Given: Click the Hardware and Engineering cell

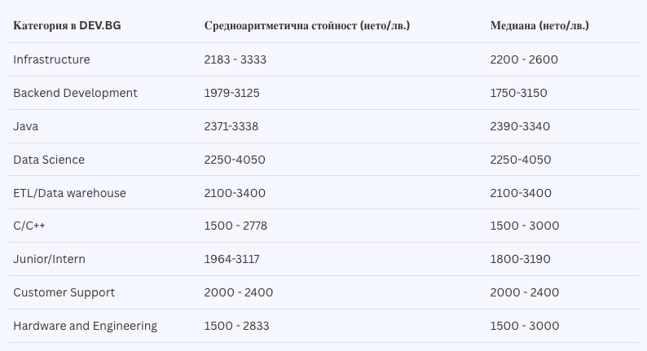Looking at the screenshot, I should coord(85,326).
